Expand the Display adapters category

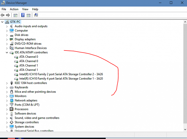[x=7, y=39]
